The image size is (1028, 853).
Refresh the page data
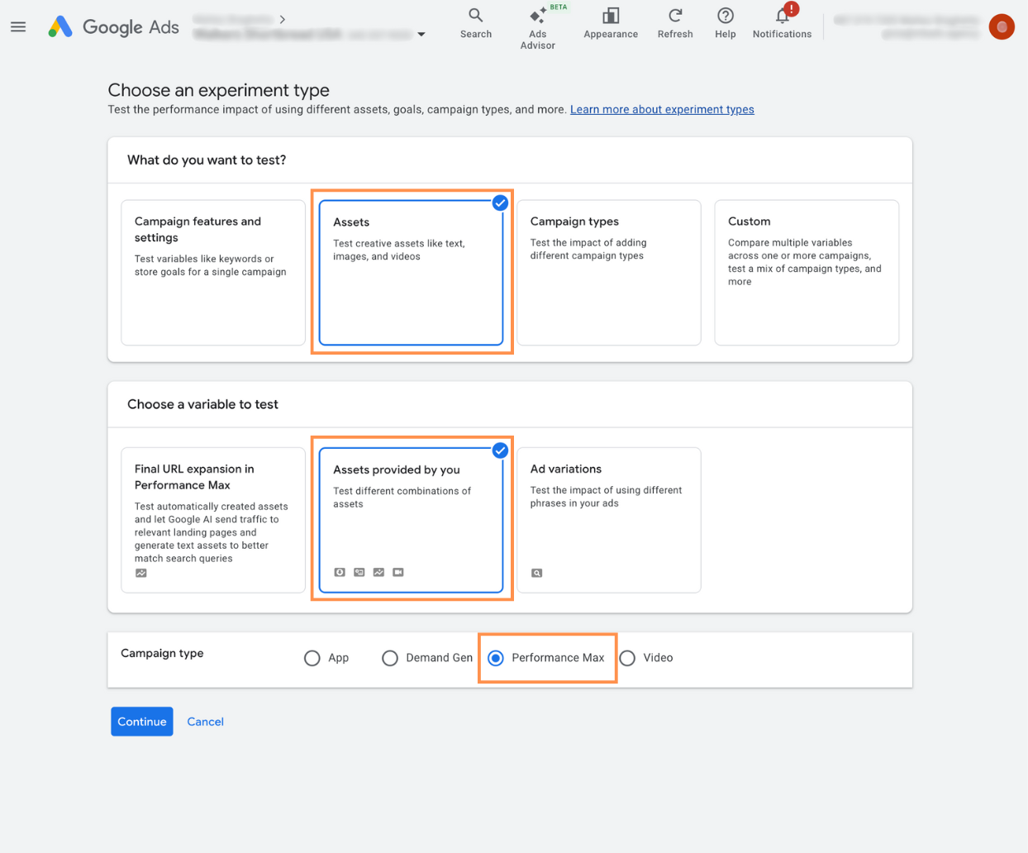(x=675, y=23)
